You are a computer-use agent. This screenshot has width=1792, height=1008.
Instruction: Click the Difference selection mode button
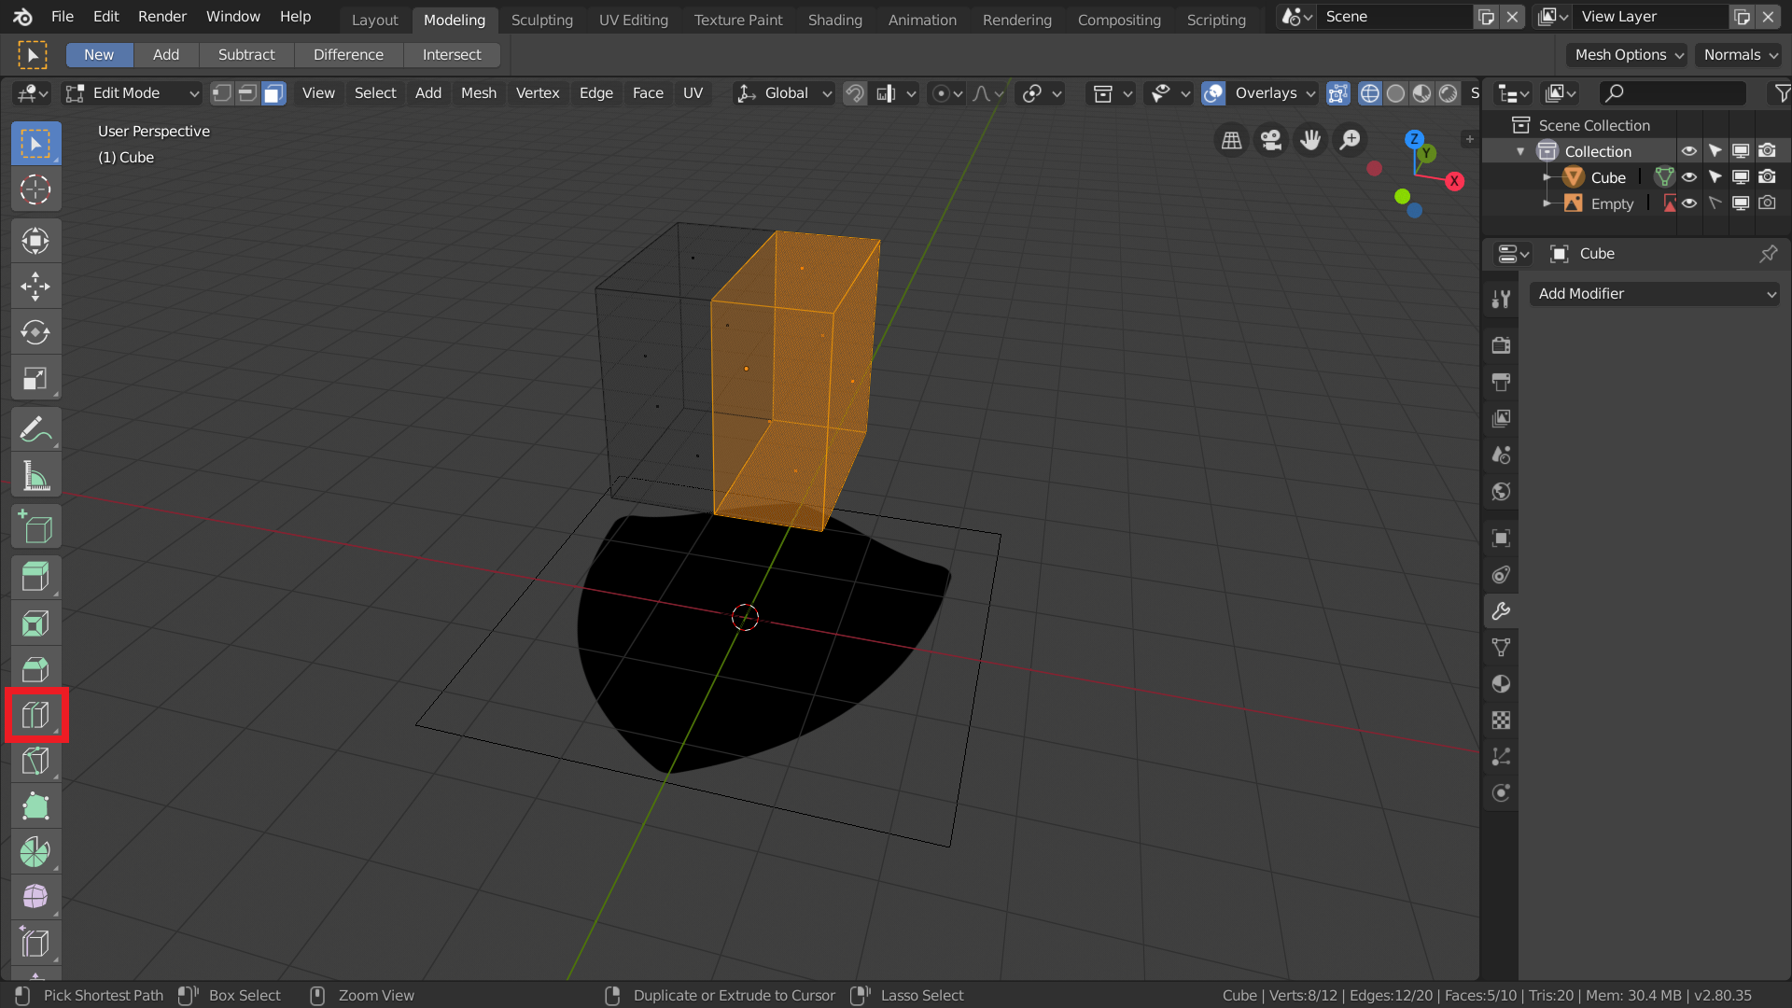pyautogui.click(x=348, y=55)
